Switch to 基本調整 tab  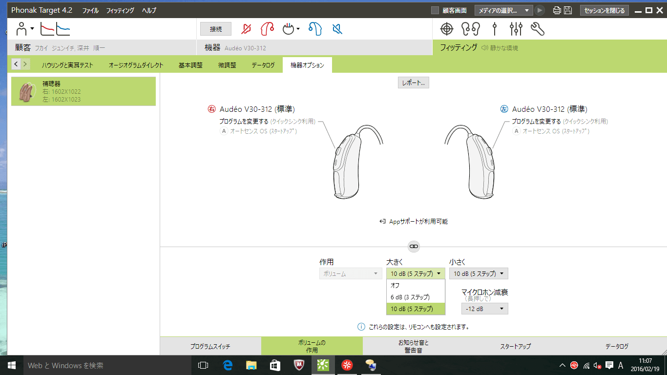190,65
